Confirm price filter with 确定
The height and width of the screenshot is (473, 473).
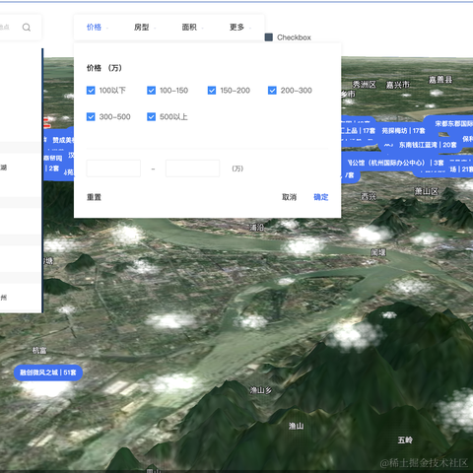[321, 197]
